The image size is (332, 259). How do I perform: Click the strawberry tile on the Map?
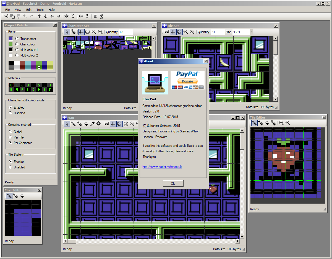coord(213,189)
